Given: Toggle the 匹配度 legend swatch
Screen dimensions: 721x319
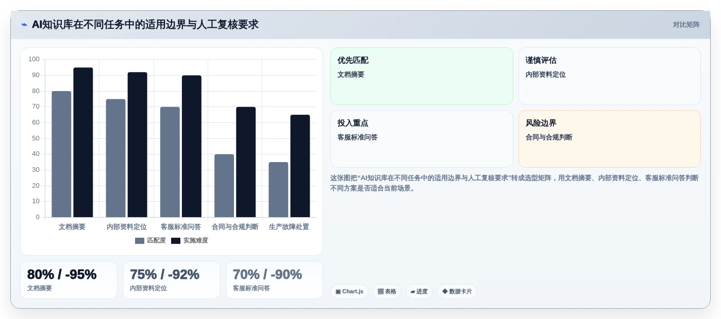Looking at the screenshot, I should point(140,241).
